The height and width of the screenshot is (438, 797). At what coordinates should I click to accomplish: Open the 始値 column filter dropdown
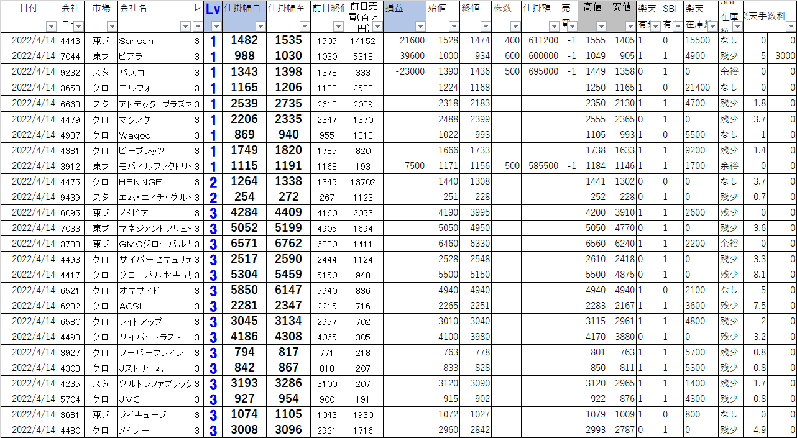pos(453,27)
